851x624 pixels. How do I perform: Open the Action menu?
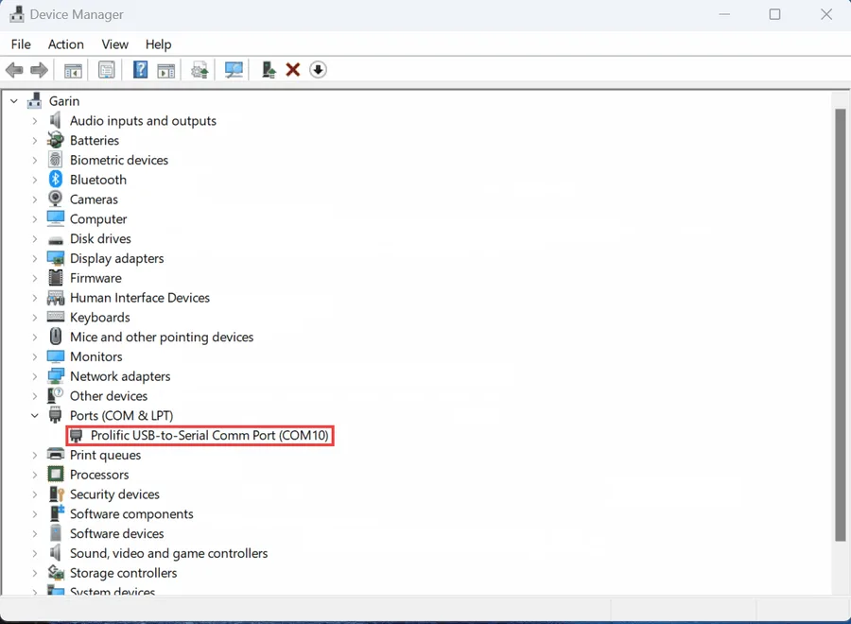[65, 43]
